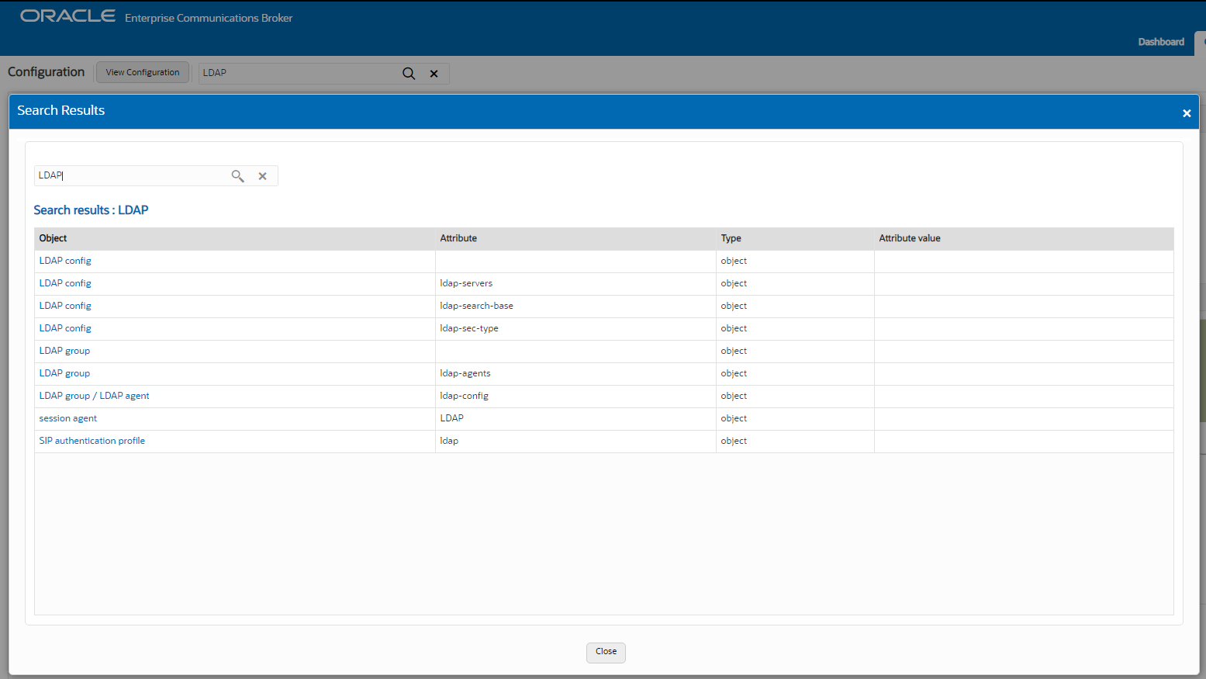The image size is (1206, 679).
Task: Select the lowercase ldap attribute cell
Action: [x=575, y=441]
